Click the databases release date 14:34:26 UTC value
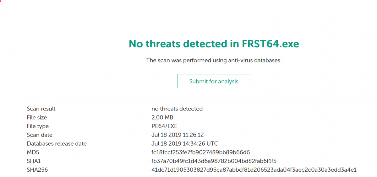This screenshot has width=377, height=177. [x=185, y=144]
